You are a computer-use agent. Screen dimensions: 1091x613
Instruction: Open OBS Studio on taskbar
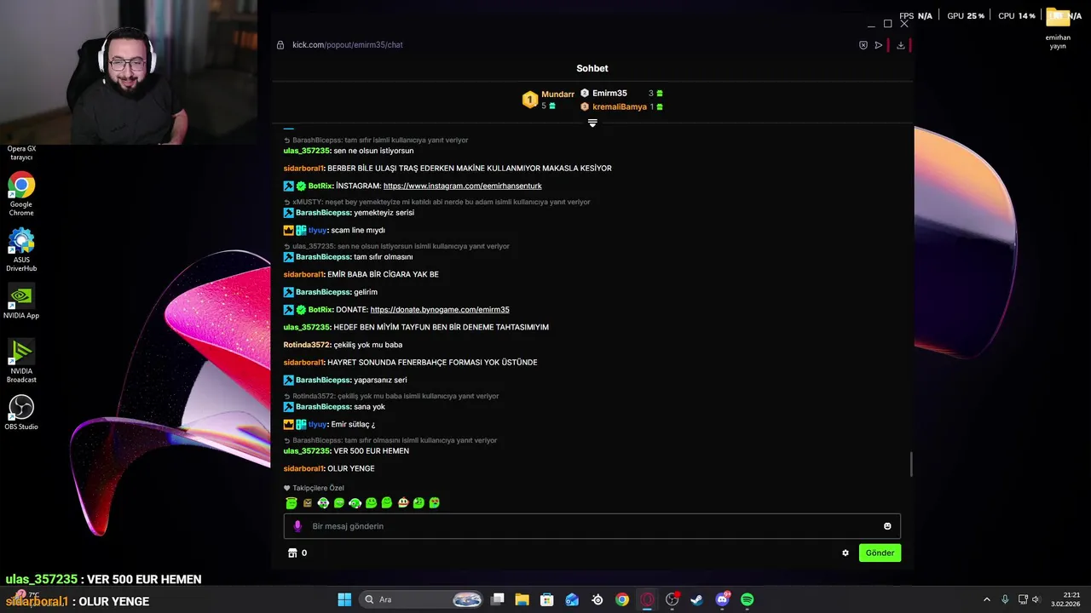click(672, 600)
